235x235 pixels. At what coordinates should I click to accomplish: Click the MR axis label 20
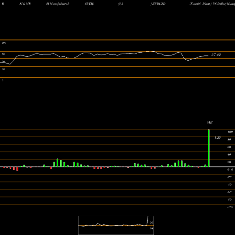(229, 162)
